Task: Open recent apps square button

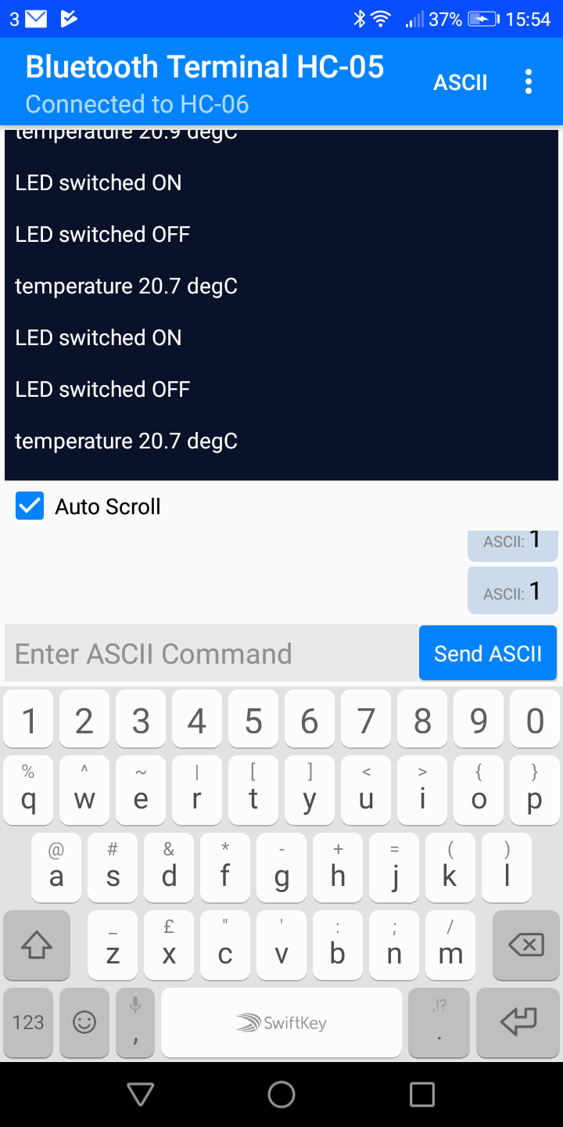Action: (x=422, y=1094)
